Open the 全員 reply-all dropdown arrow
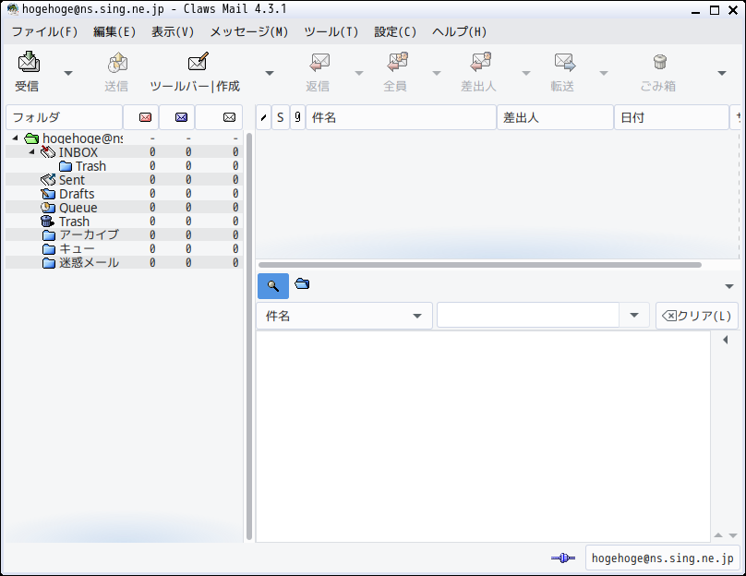Image resolution: width=746 pixels, height=576 pixels. (x=437, y=73)
